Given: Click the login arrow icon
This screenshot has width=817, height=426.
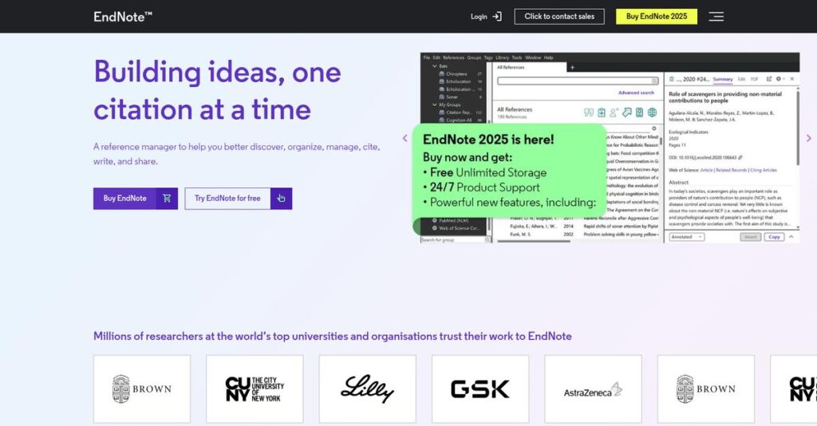Looking at the screenshot, I should (x=497, y=17).
